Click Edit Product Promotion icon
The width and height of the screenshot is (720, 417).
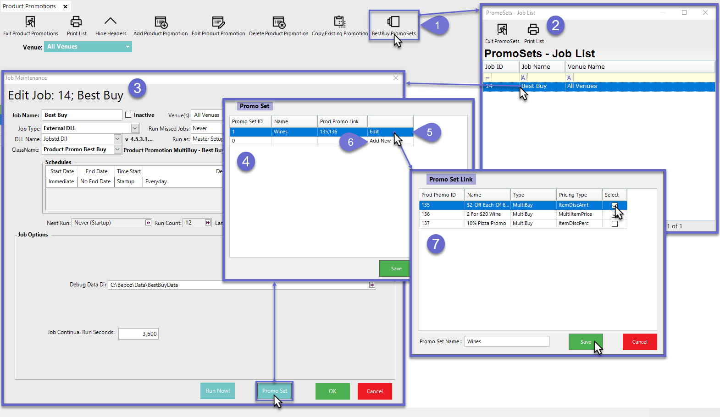pos(218,22)
